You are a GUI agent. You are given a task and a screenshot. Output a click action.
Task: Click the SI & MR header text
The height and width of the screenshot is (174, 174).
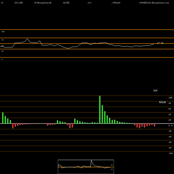18,3
